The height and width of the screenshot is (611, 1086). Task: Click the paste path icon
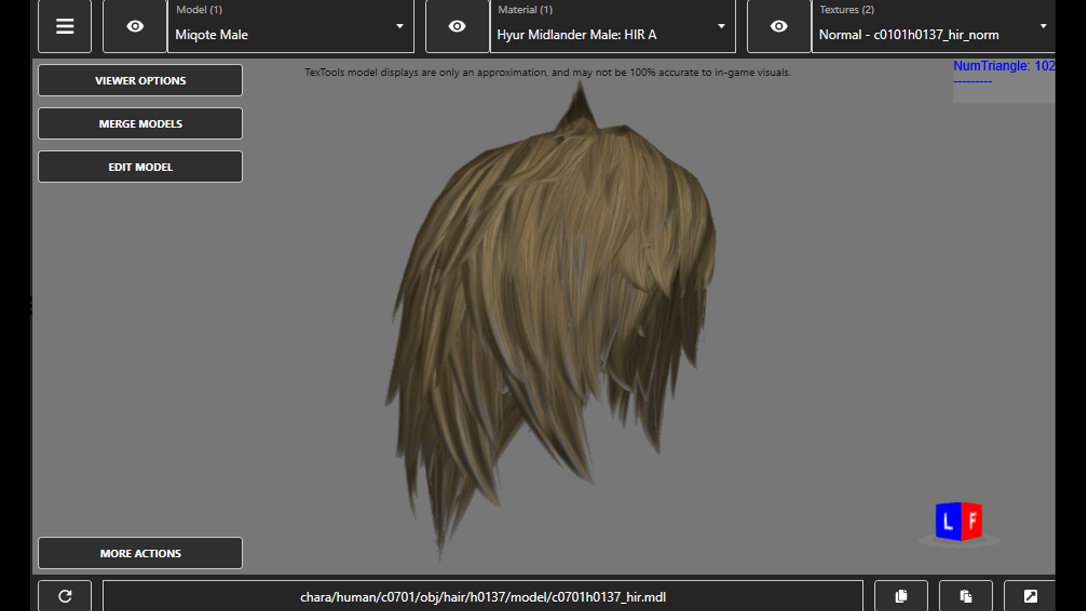[x=966, y=596]
